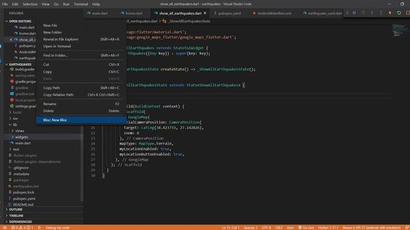This screenshot has height=230, width=410.
Task: Click Nexus 6 emulator device selector
Action: click(x=372, y=227)
